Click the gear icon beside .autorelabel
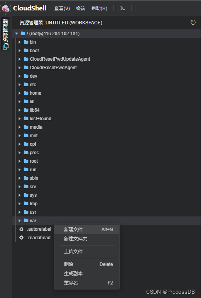 (22, 229)
